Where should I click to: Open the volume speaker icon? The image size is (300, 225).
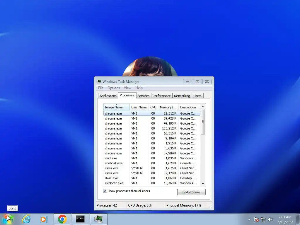pyautogui.click(x=270, y=219)
